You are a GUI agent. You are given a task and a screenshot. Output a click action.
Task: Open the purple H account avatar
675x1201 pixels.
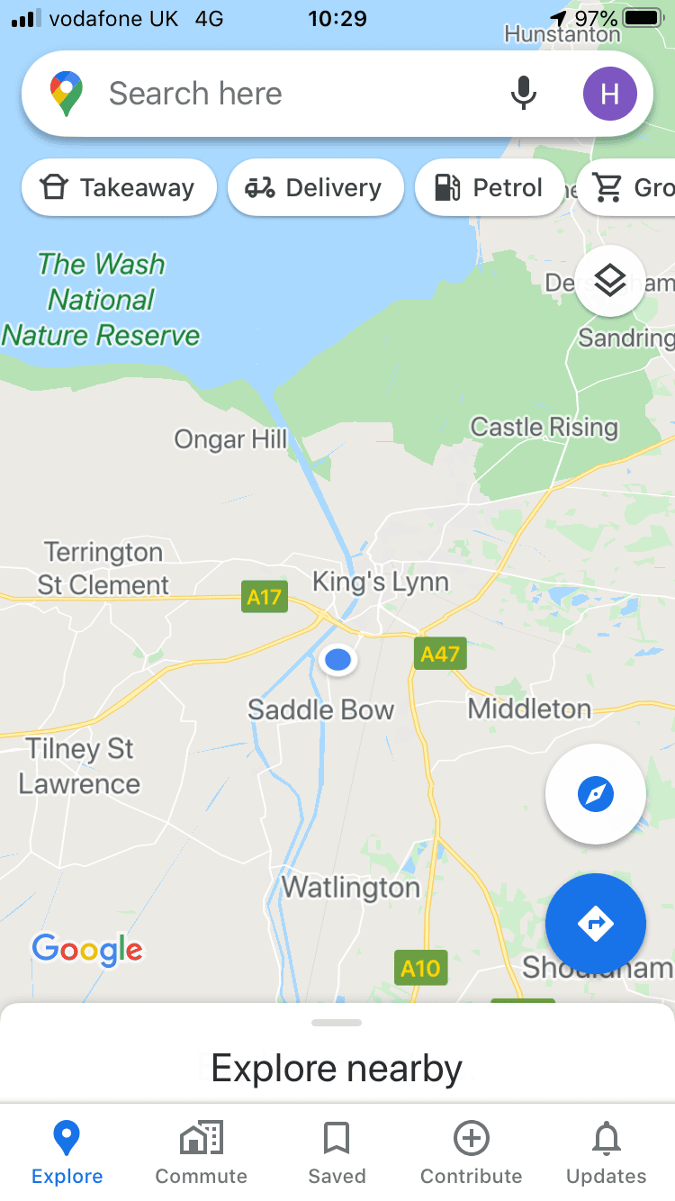[610, 94]
